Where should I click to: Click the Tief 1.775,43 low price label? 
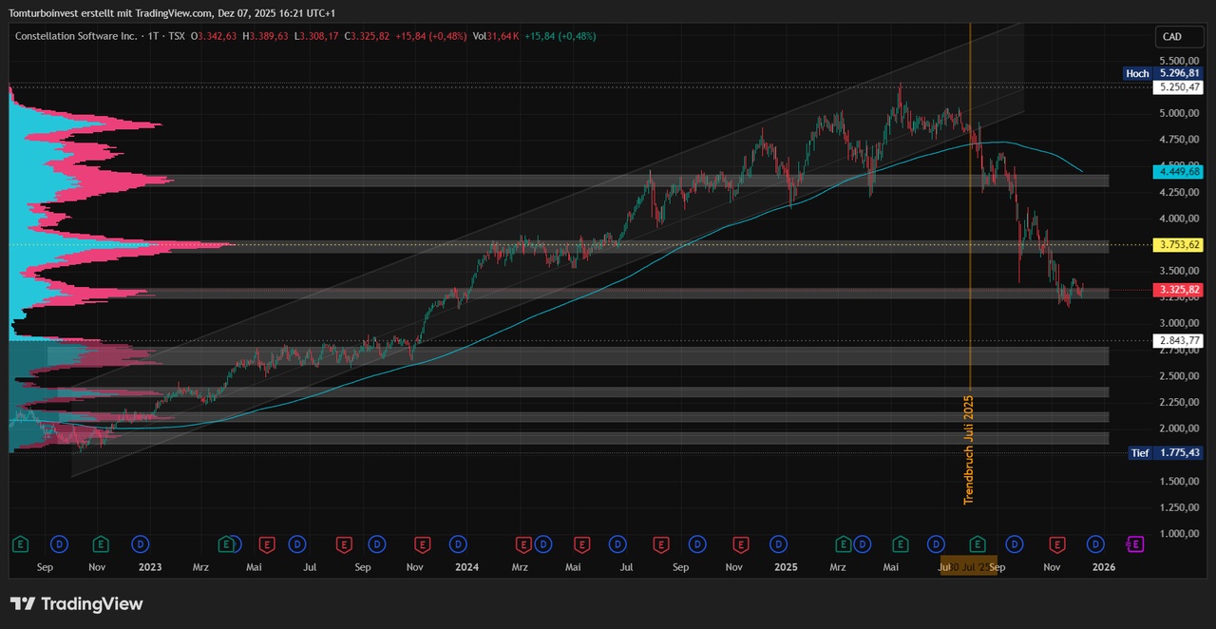tap(1164, 453)
